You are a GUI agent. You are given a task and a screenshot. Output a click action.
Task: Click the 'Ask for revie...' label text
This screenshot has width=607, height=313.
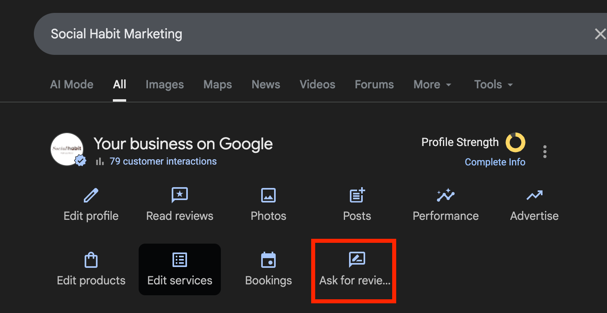coord(355,280)
